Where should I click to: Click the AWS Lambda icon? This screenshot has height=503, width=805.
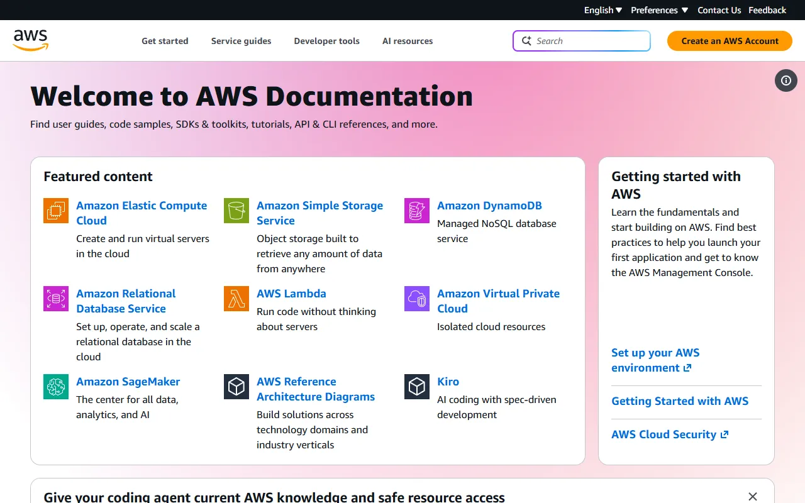pyautogui.click(x=236, y=299)
